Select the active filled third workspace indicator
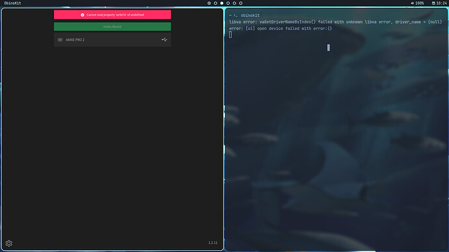Screen dimensions: 449x252 pos(222,3)
